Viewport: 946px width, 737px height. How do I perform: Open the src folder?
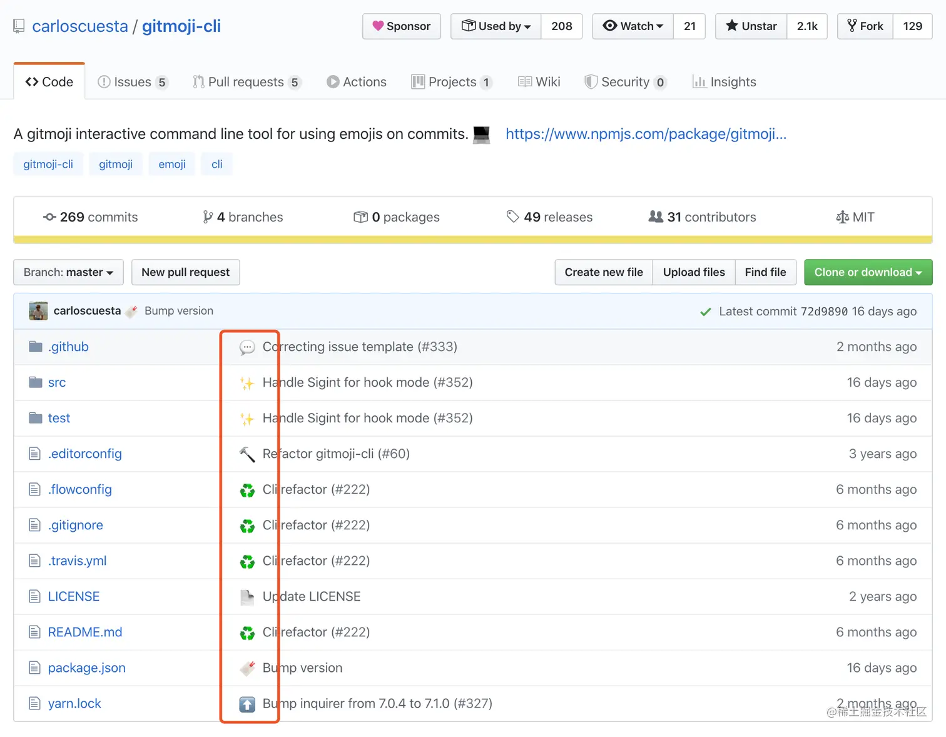(57, 382)
